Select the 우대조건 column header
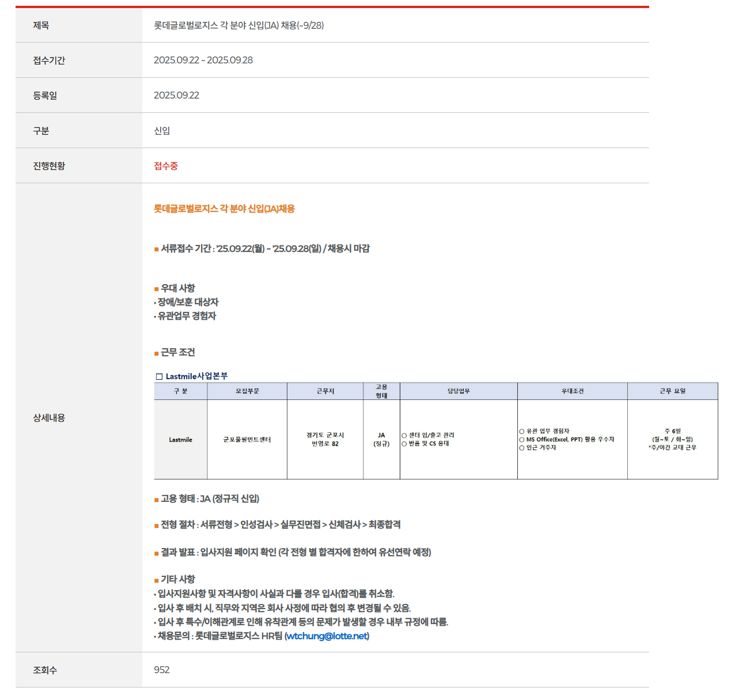735x691 pixels. click(573, 390)
